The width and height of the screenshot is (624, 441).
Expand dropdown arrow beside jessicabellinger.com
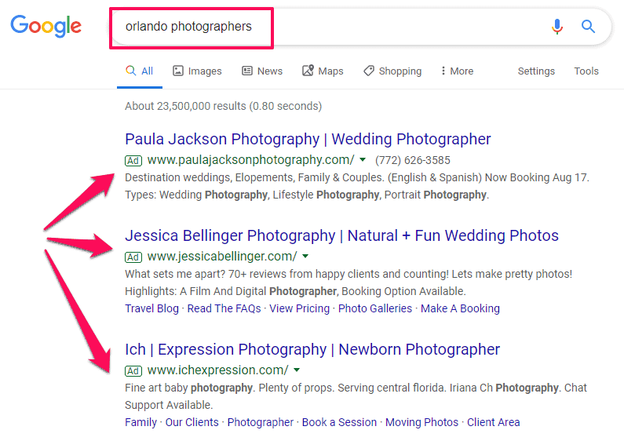coord(305,256)
